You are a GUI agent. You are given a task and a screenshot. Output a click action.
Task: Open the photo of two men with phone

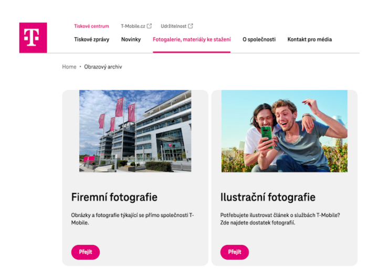tap(285, 131)
